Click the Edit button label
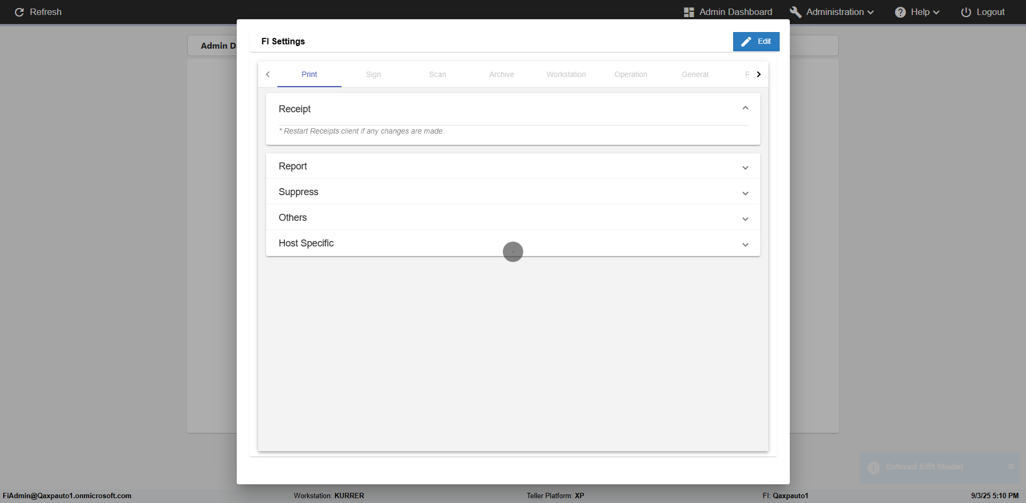The height and width of the screenshot is (503, 1026). pyautogui.click(x=764, y=41)
